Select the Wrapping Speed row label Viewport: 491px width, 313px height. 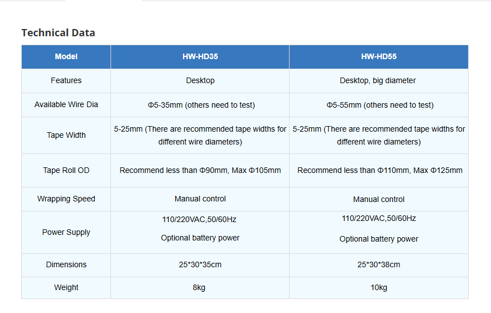(x=66, y=199)
